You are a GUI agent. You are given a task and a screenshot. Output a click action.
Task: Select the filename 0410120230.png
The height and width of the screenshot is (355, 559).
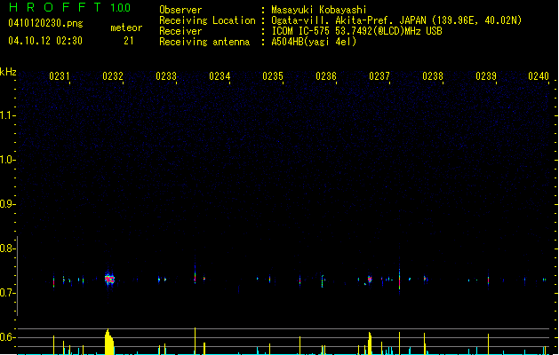[x=45, y=23]
